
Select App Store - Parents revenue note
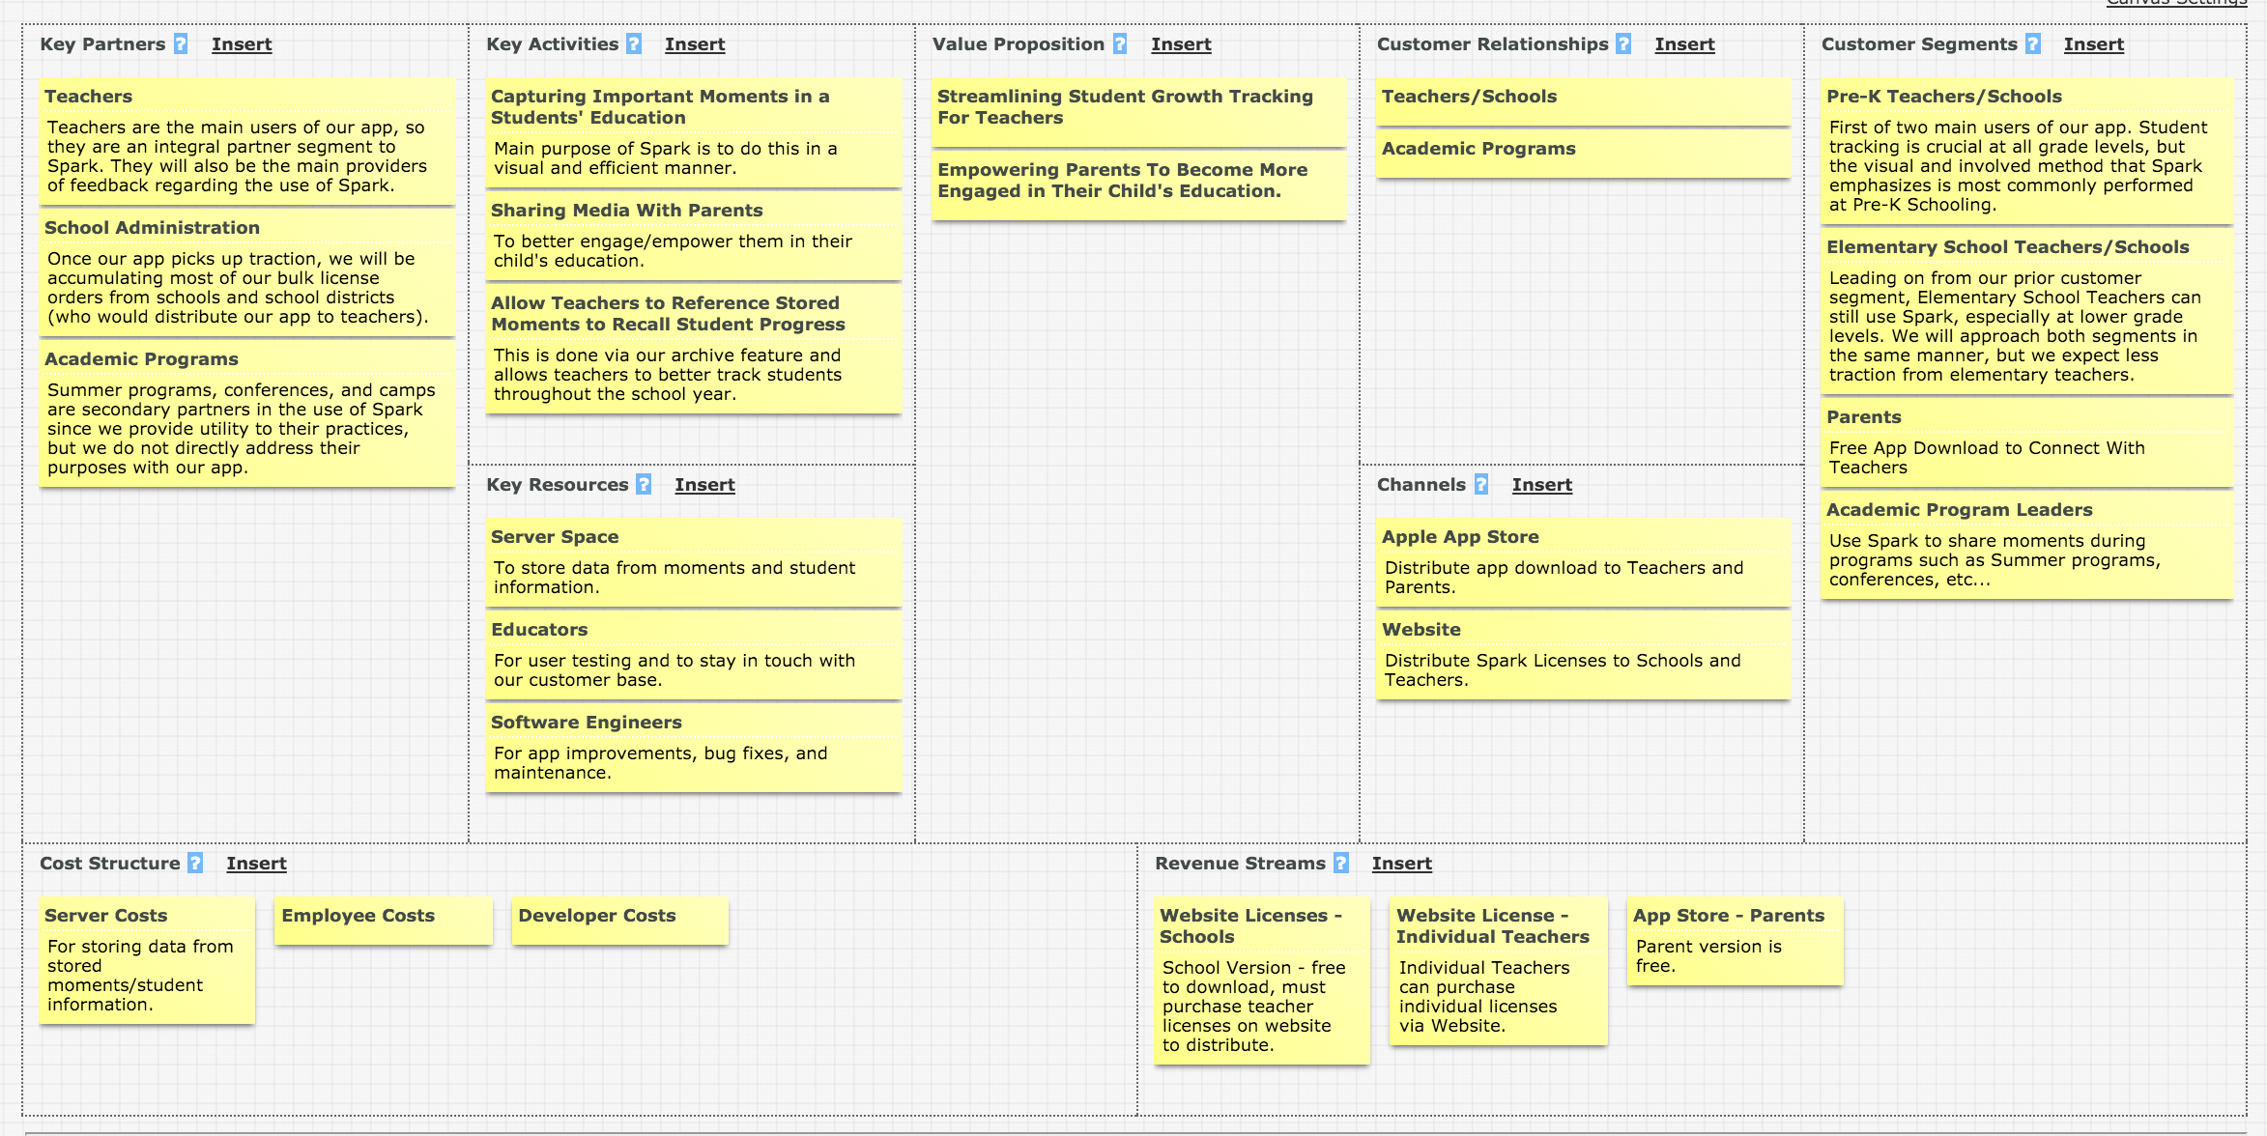coord(1735,940)
